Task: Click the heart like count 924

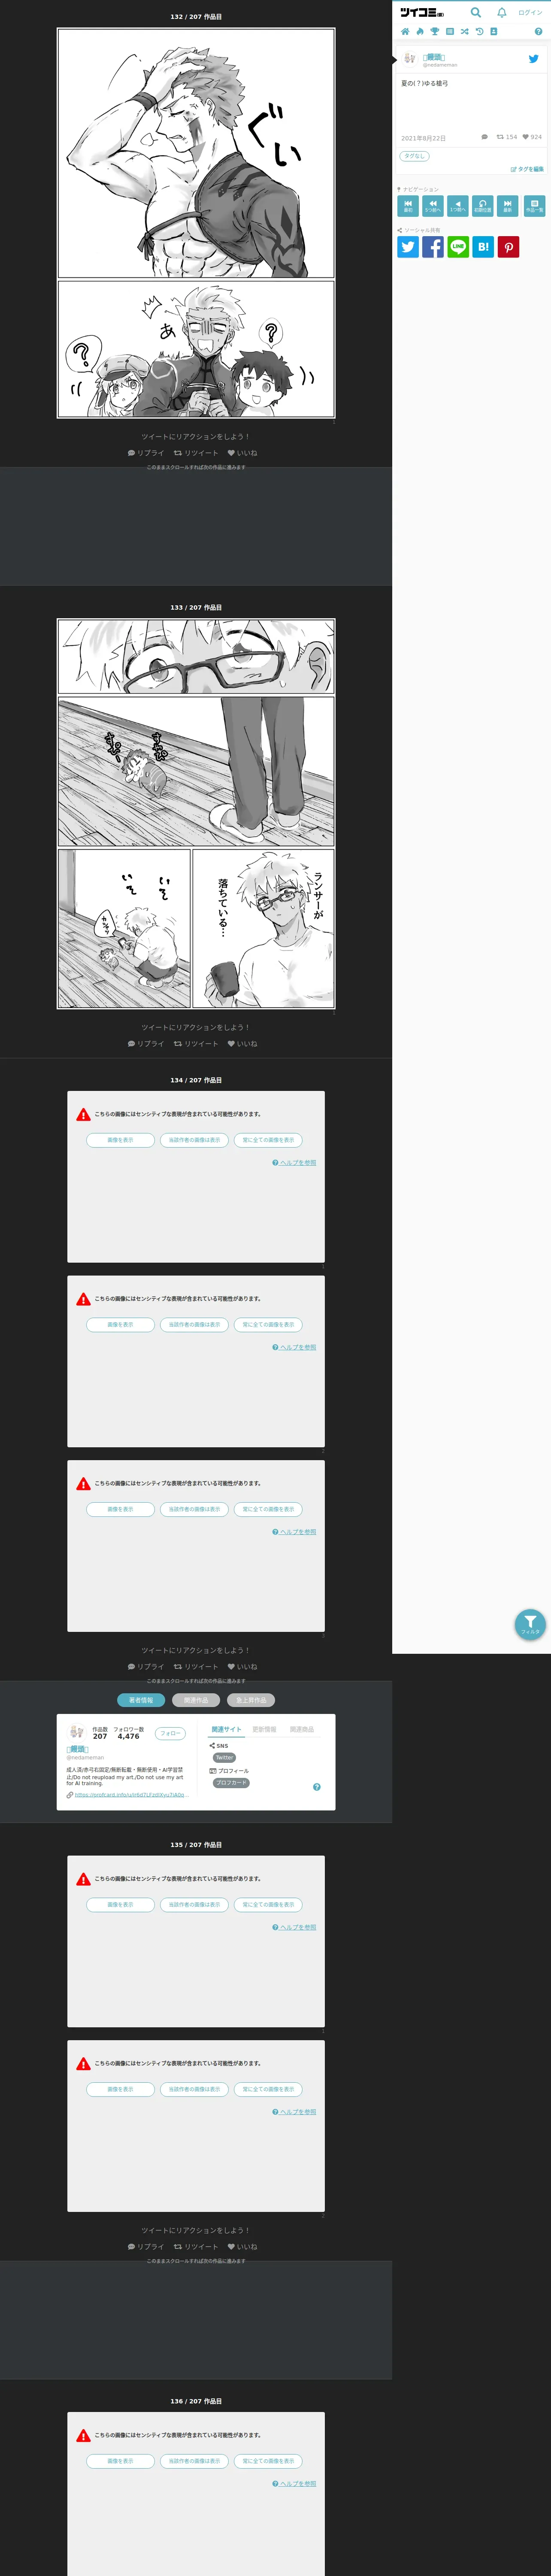Action: pos(532,137)
